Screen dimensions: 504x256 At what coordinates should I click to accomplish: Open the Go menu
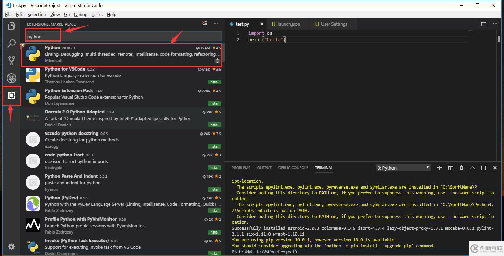pos(67,14)
